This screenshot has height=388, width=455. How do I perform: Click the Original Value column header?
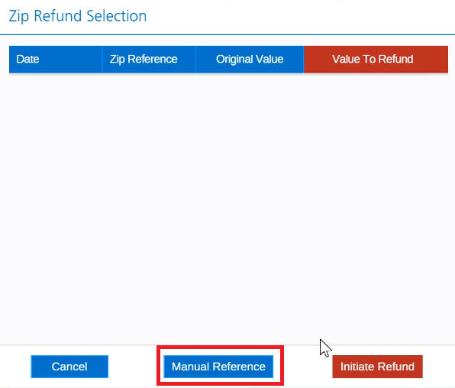coord(250,60)
